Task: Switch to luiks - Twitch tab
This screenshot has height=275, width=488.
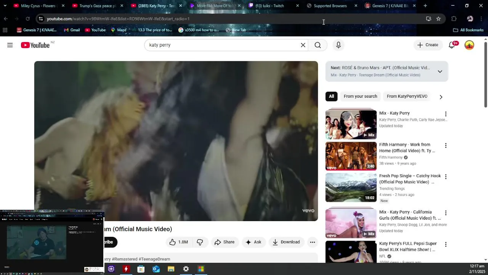Action: point(270,6)
